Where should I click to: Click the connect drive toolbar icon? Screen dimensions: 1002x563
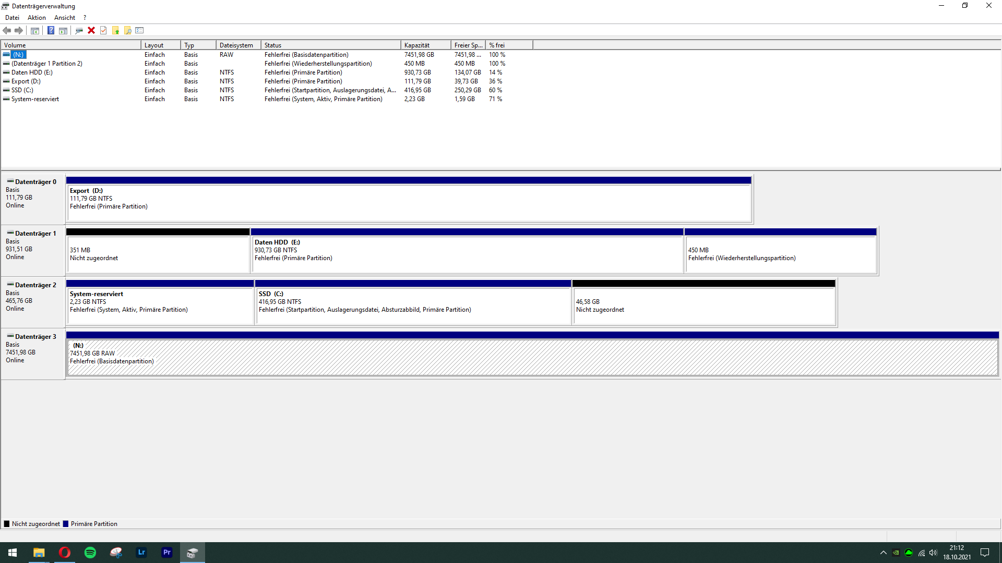tap(79, 30)
